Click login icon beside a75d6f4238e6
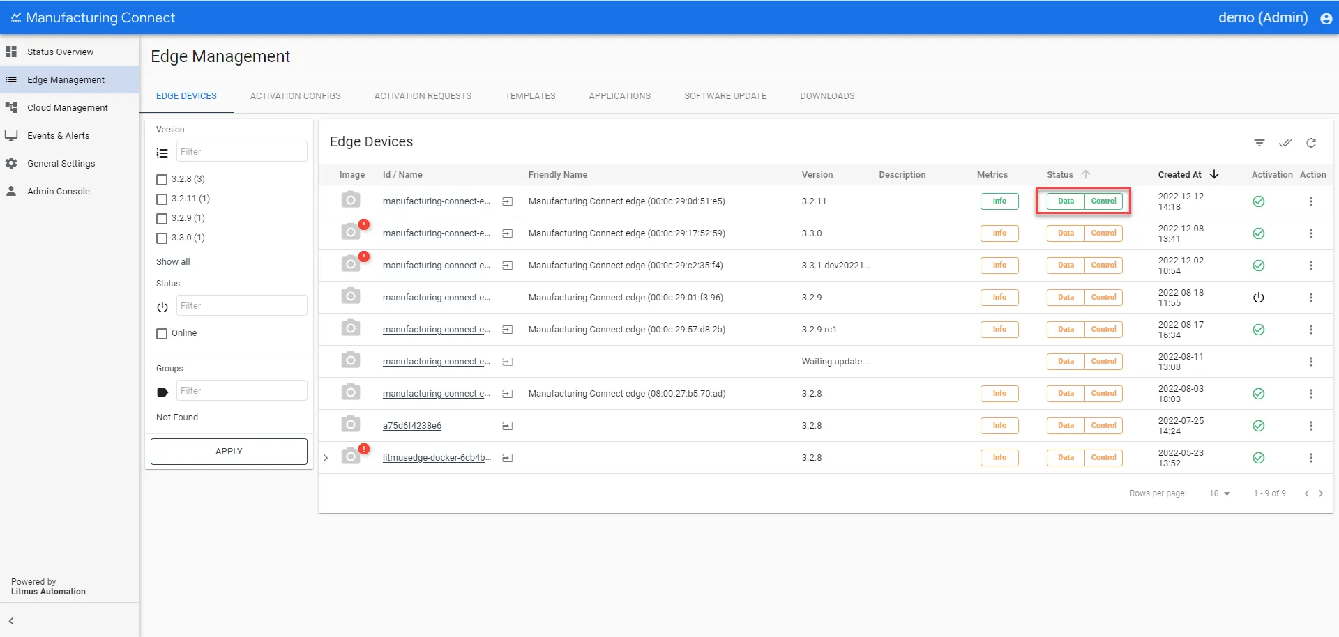This screenshot has width=1339, height=637. click(508, 426)
